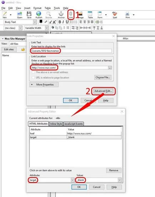Toggle Bold formatting button

click(x=60, y=22)
